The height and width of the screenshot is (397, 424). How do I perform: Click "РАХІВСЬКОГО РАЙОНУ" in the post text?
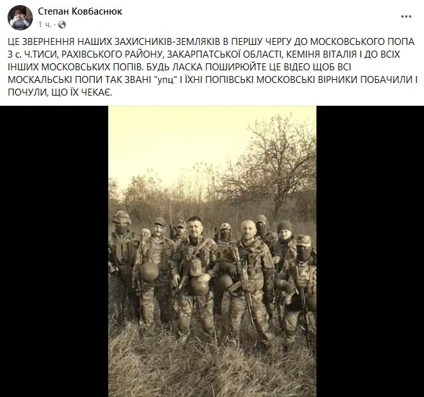tap(111, 54)
